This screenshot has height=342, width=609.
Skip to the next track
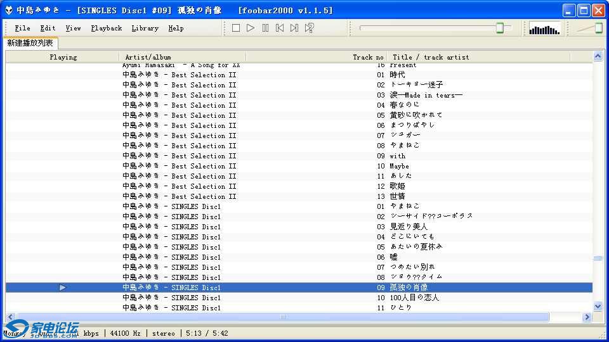click(x=294, y=28)
